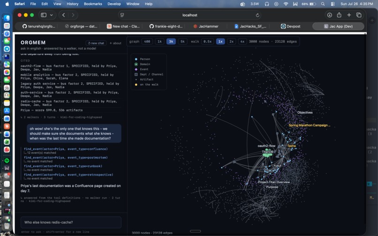Show Safari downloads
Image resolution: width=378 pixels, height=236 pixels.
click(x=330, y=15)
